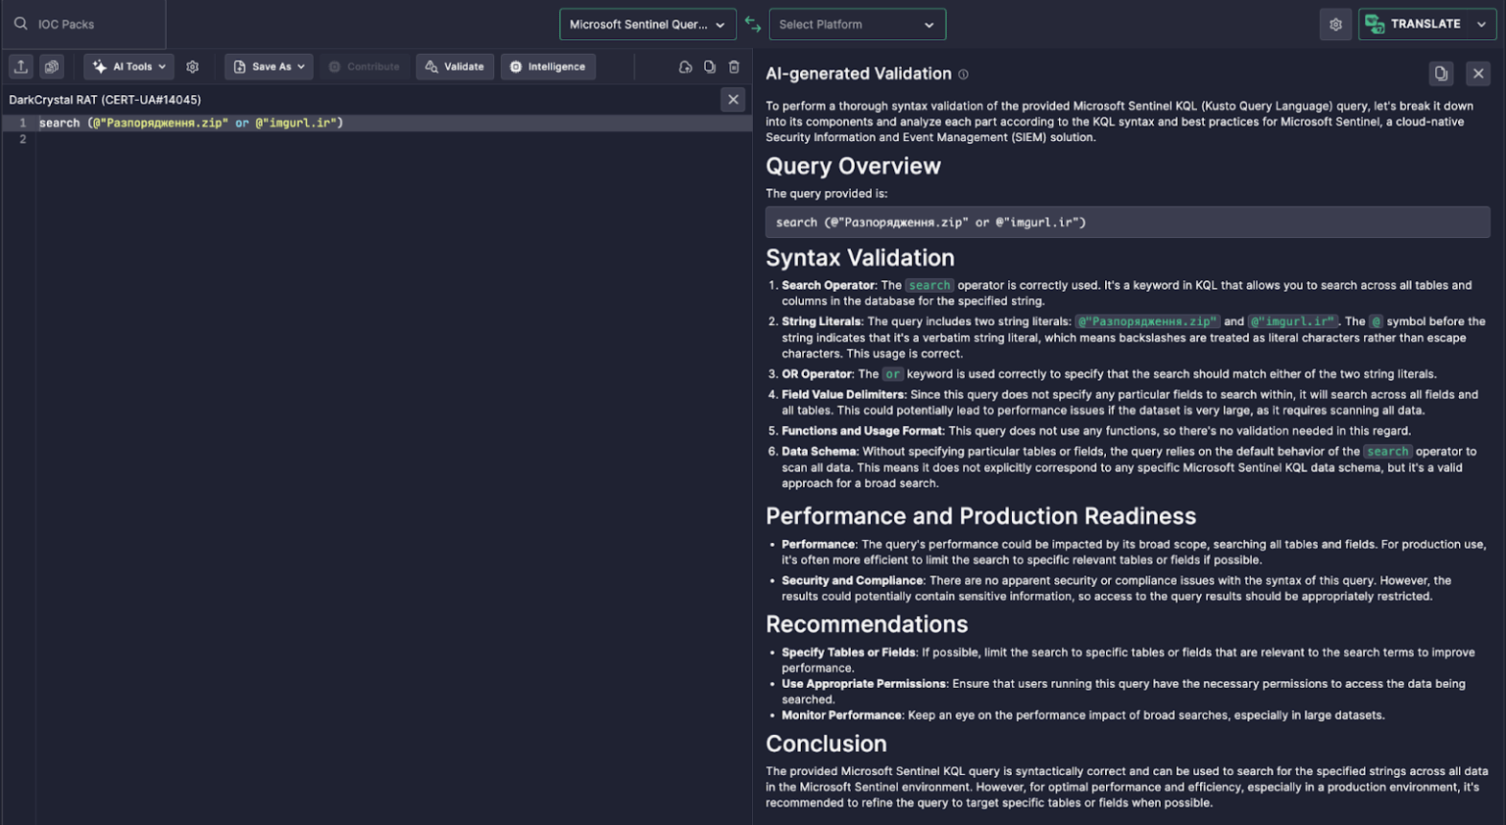Click info icon next to AI-generated Validation
The image size is (1506, 825).
coord(963,74)
